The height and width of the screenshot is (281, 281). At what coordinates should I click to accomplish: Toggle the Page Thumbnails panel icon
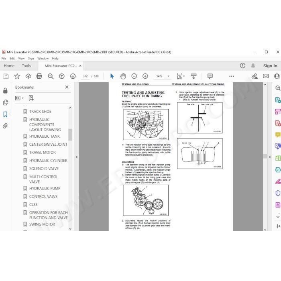click(5, 102)
